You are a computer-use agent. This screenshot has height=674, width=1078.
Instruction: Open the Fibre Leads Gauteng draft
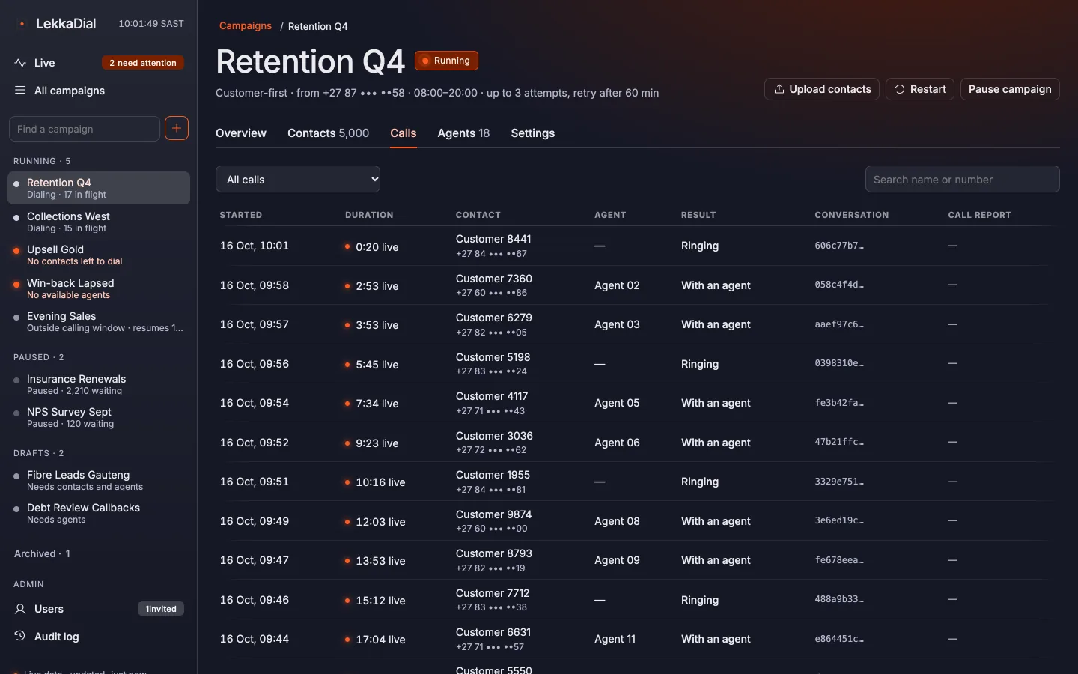pos(99,480)
